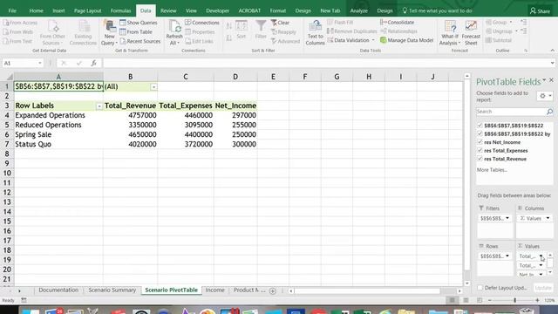Click Remove Duplicates

351,31
